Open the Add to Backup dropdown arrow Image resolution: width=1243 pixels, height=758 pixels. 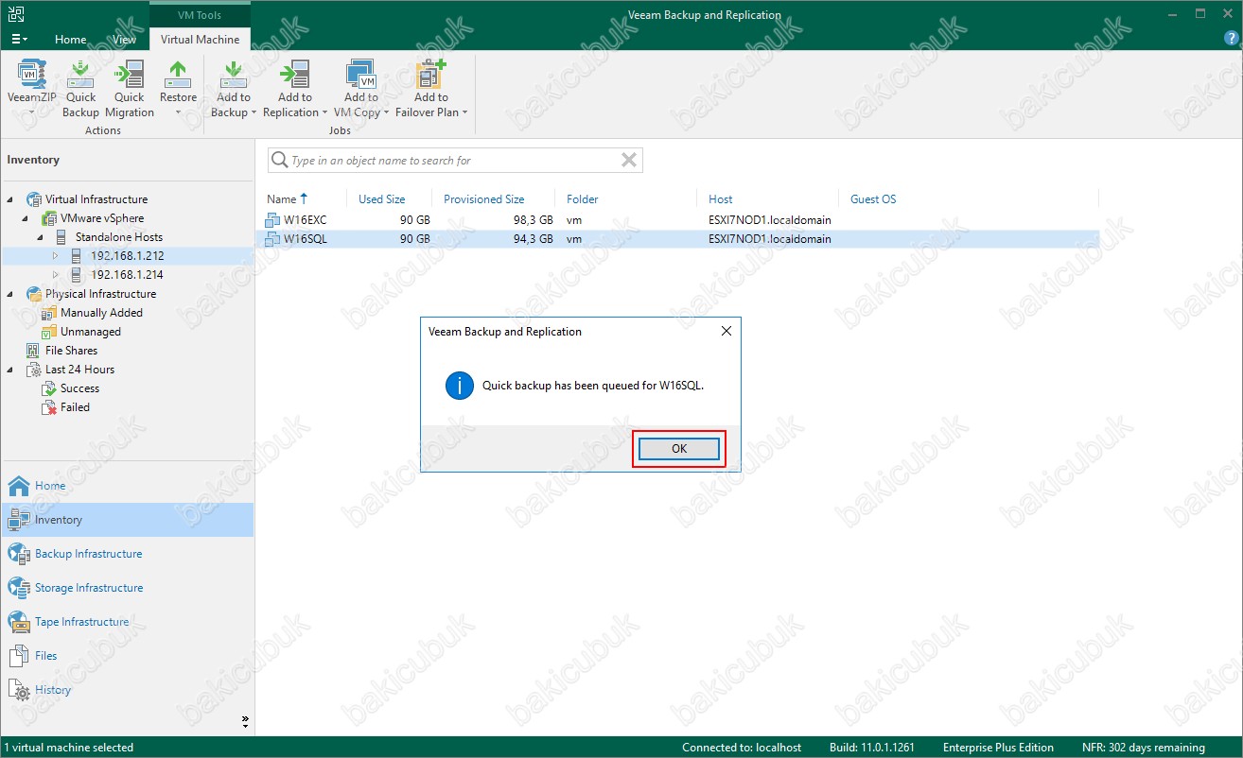[x=254, y=112]
